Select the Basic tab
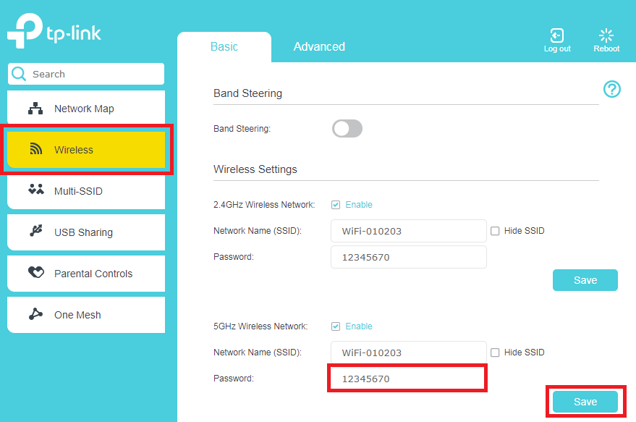The width and height of the screenshot is (636, 422). (x=224, y=46)
